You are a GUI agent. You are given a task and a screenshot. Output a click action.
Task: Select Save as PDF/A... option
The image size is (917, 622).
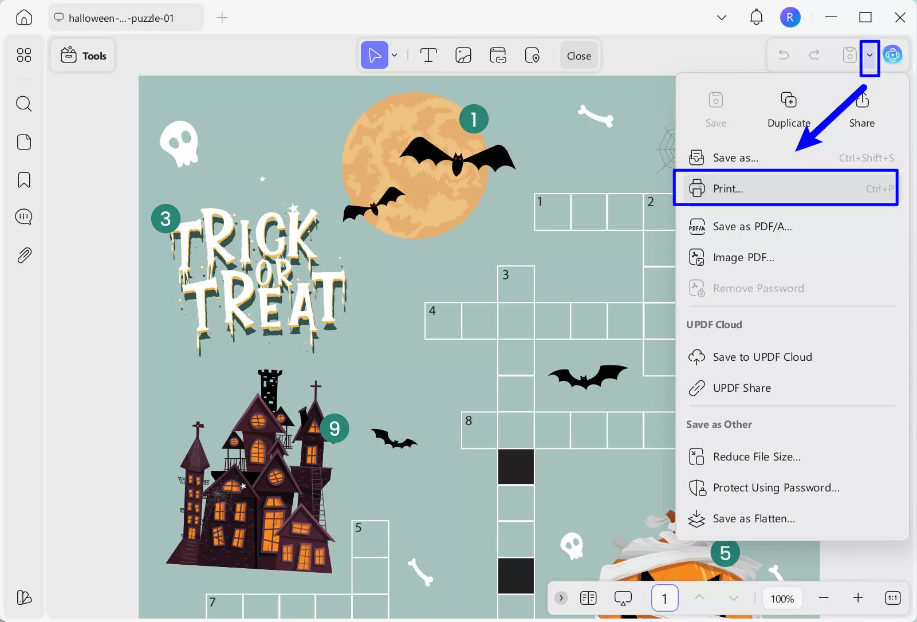752,227
